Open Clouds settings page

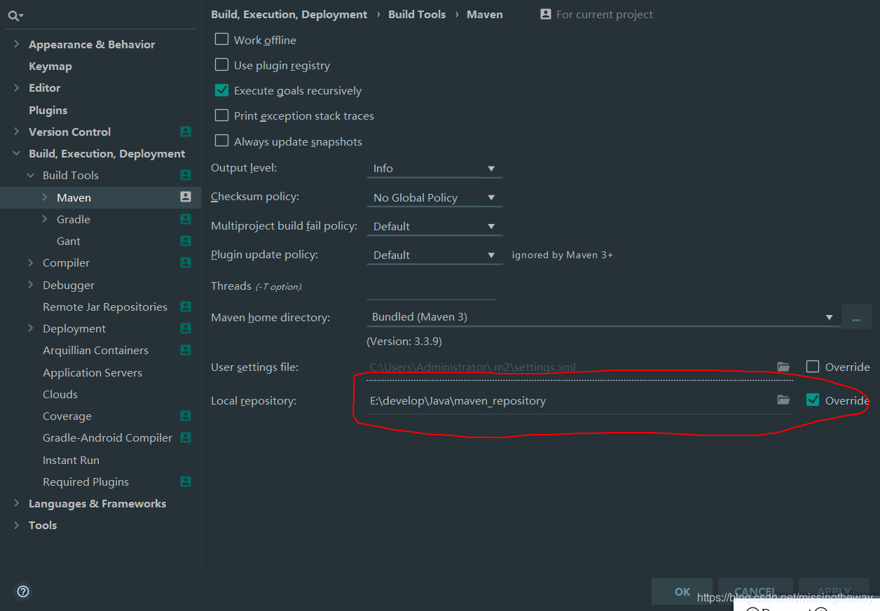tap(60, 394)
